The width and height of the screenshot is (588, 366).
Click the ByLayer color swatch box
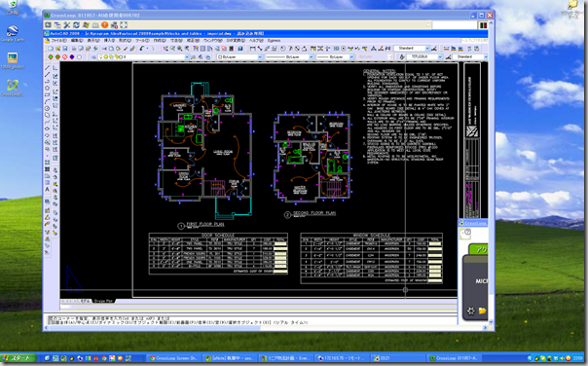[220, 57]
